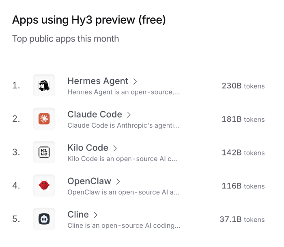The height and width of the screenshot is (247, 284).
Task: Open the Cline robot icon
Action: pyautogui.click(x=44, y=219)
